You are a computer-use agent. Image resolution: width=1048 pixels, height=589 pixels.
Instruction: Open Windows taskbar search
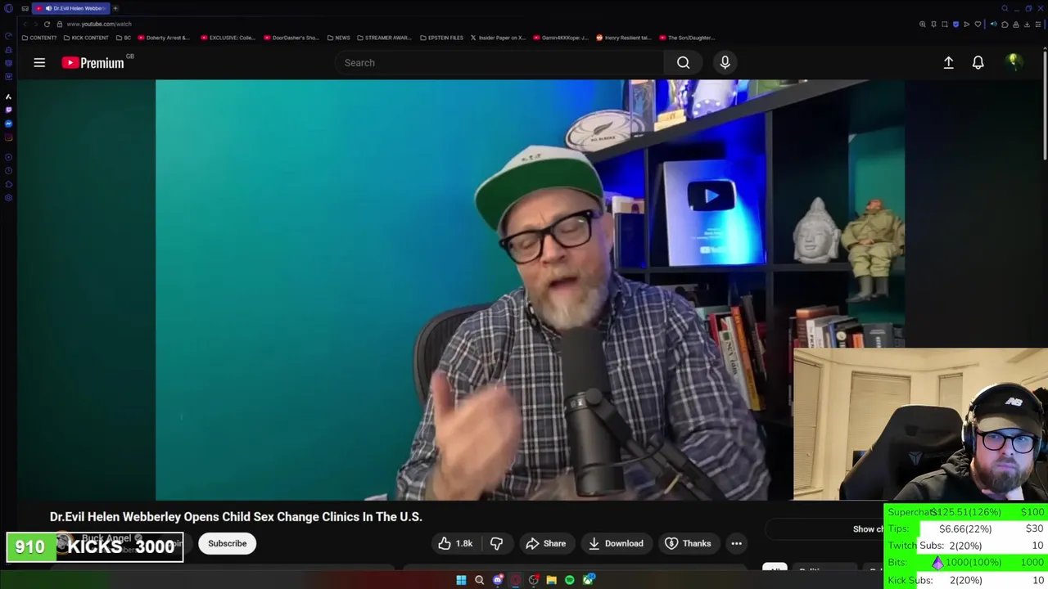tap(479, 580)
